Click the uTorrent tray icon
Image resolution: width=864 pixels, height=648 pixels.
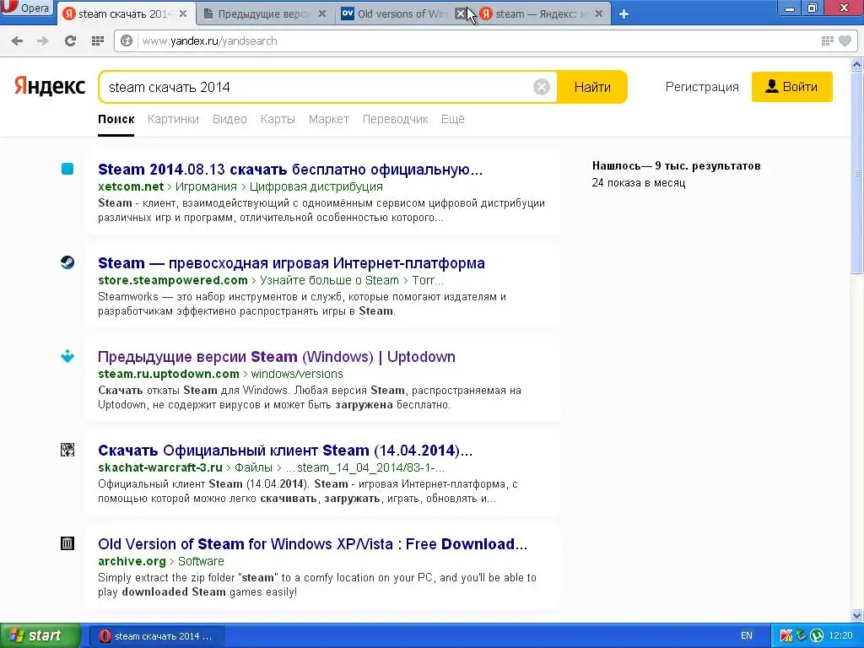pyautogui.click(x=817, y=636)
